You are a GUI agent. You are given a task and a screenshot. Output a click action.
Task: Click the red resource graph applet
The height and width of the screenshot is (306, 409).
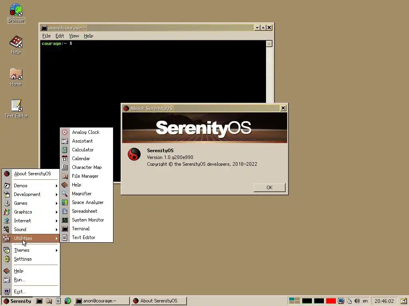331,301
